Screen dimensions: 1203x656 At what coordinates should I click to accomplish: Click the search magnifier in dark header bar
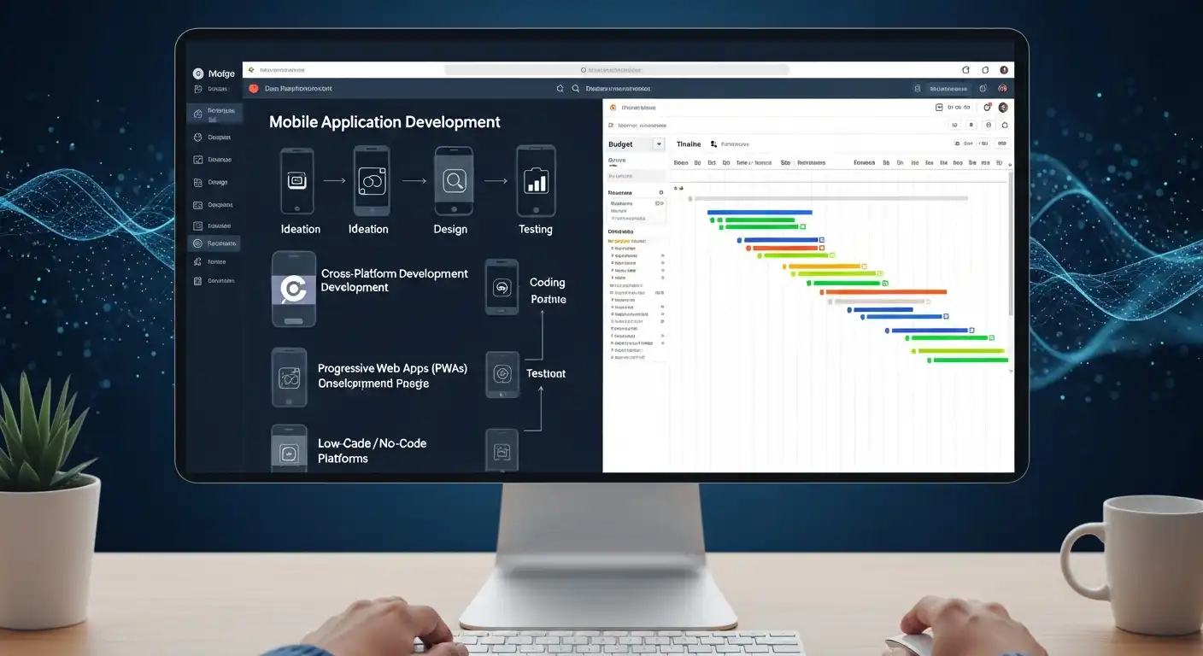[x=576, y=88]
